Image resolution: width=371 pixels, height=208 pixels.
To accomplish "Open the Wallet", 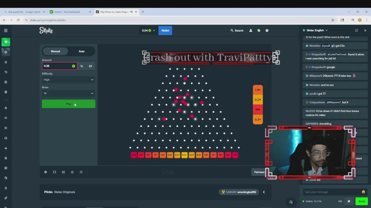I will [165, 30].
